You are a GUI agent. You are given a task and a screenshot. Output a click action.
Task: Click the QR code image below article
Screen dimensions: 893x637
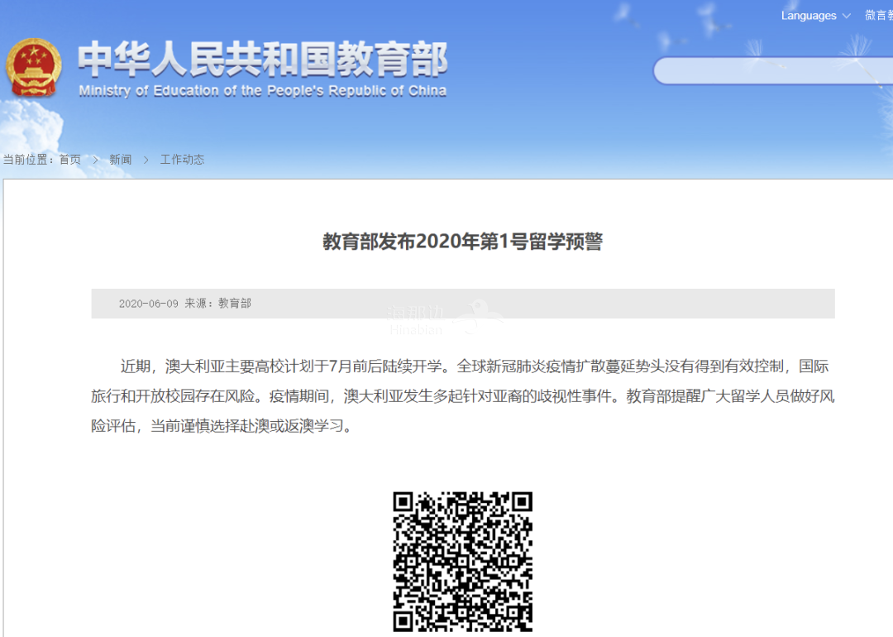point(462,561)
